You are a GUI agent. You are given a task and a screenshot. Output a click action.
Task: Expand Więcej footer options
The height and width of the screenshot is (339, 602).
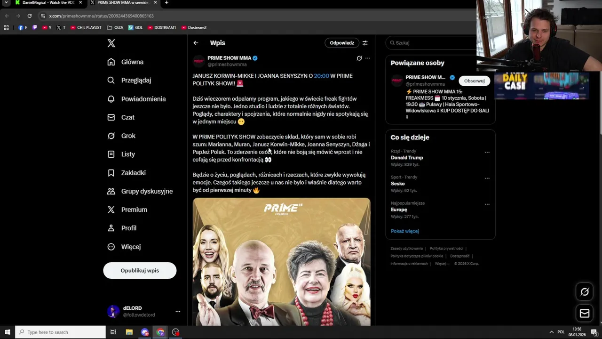[442, 264]
